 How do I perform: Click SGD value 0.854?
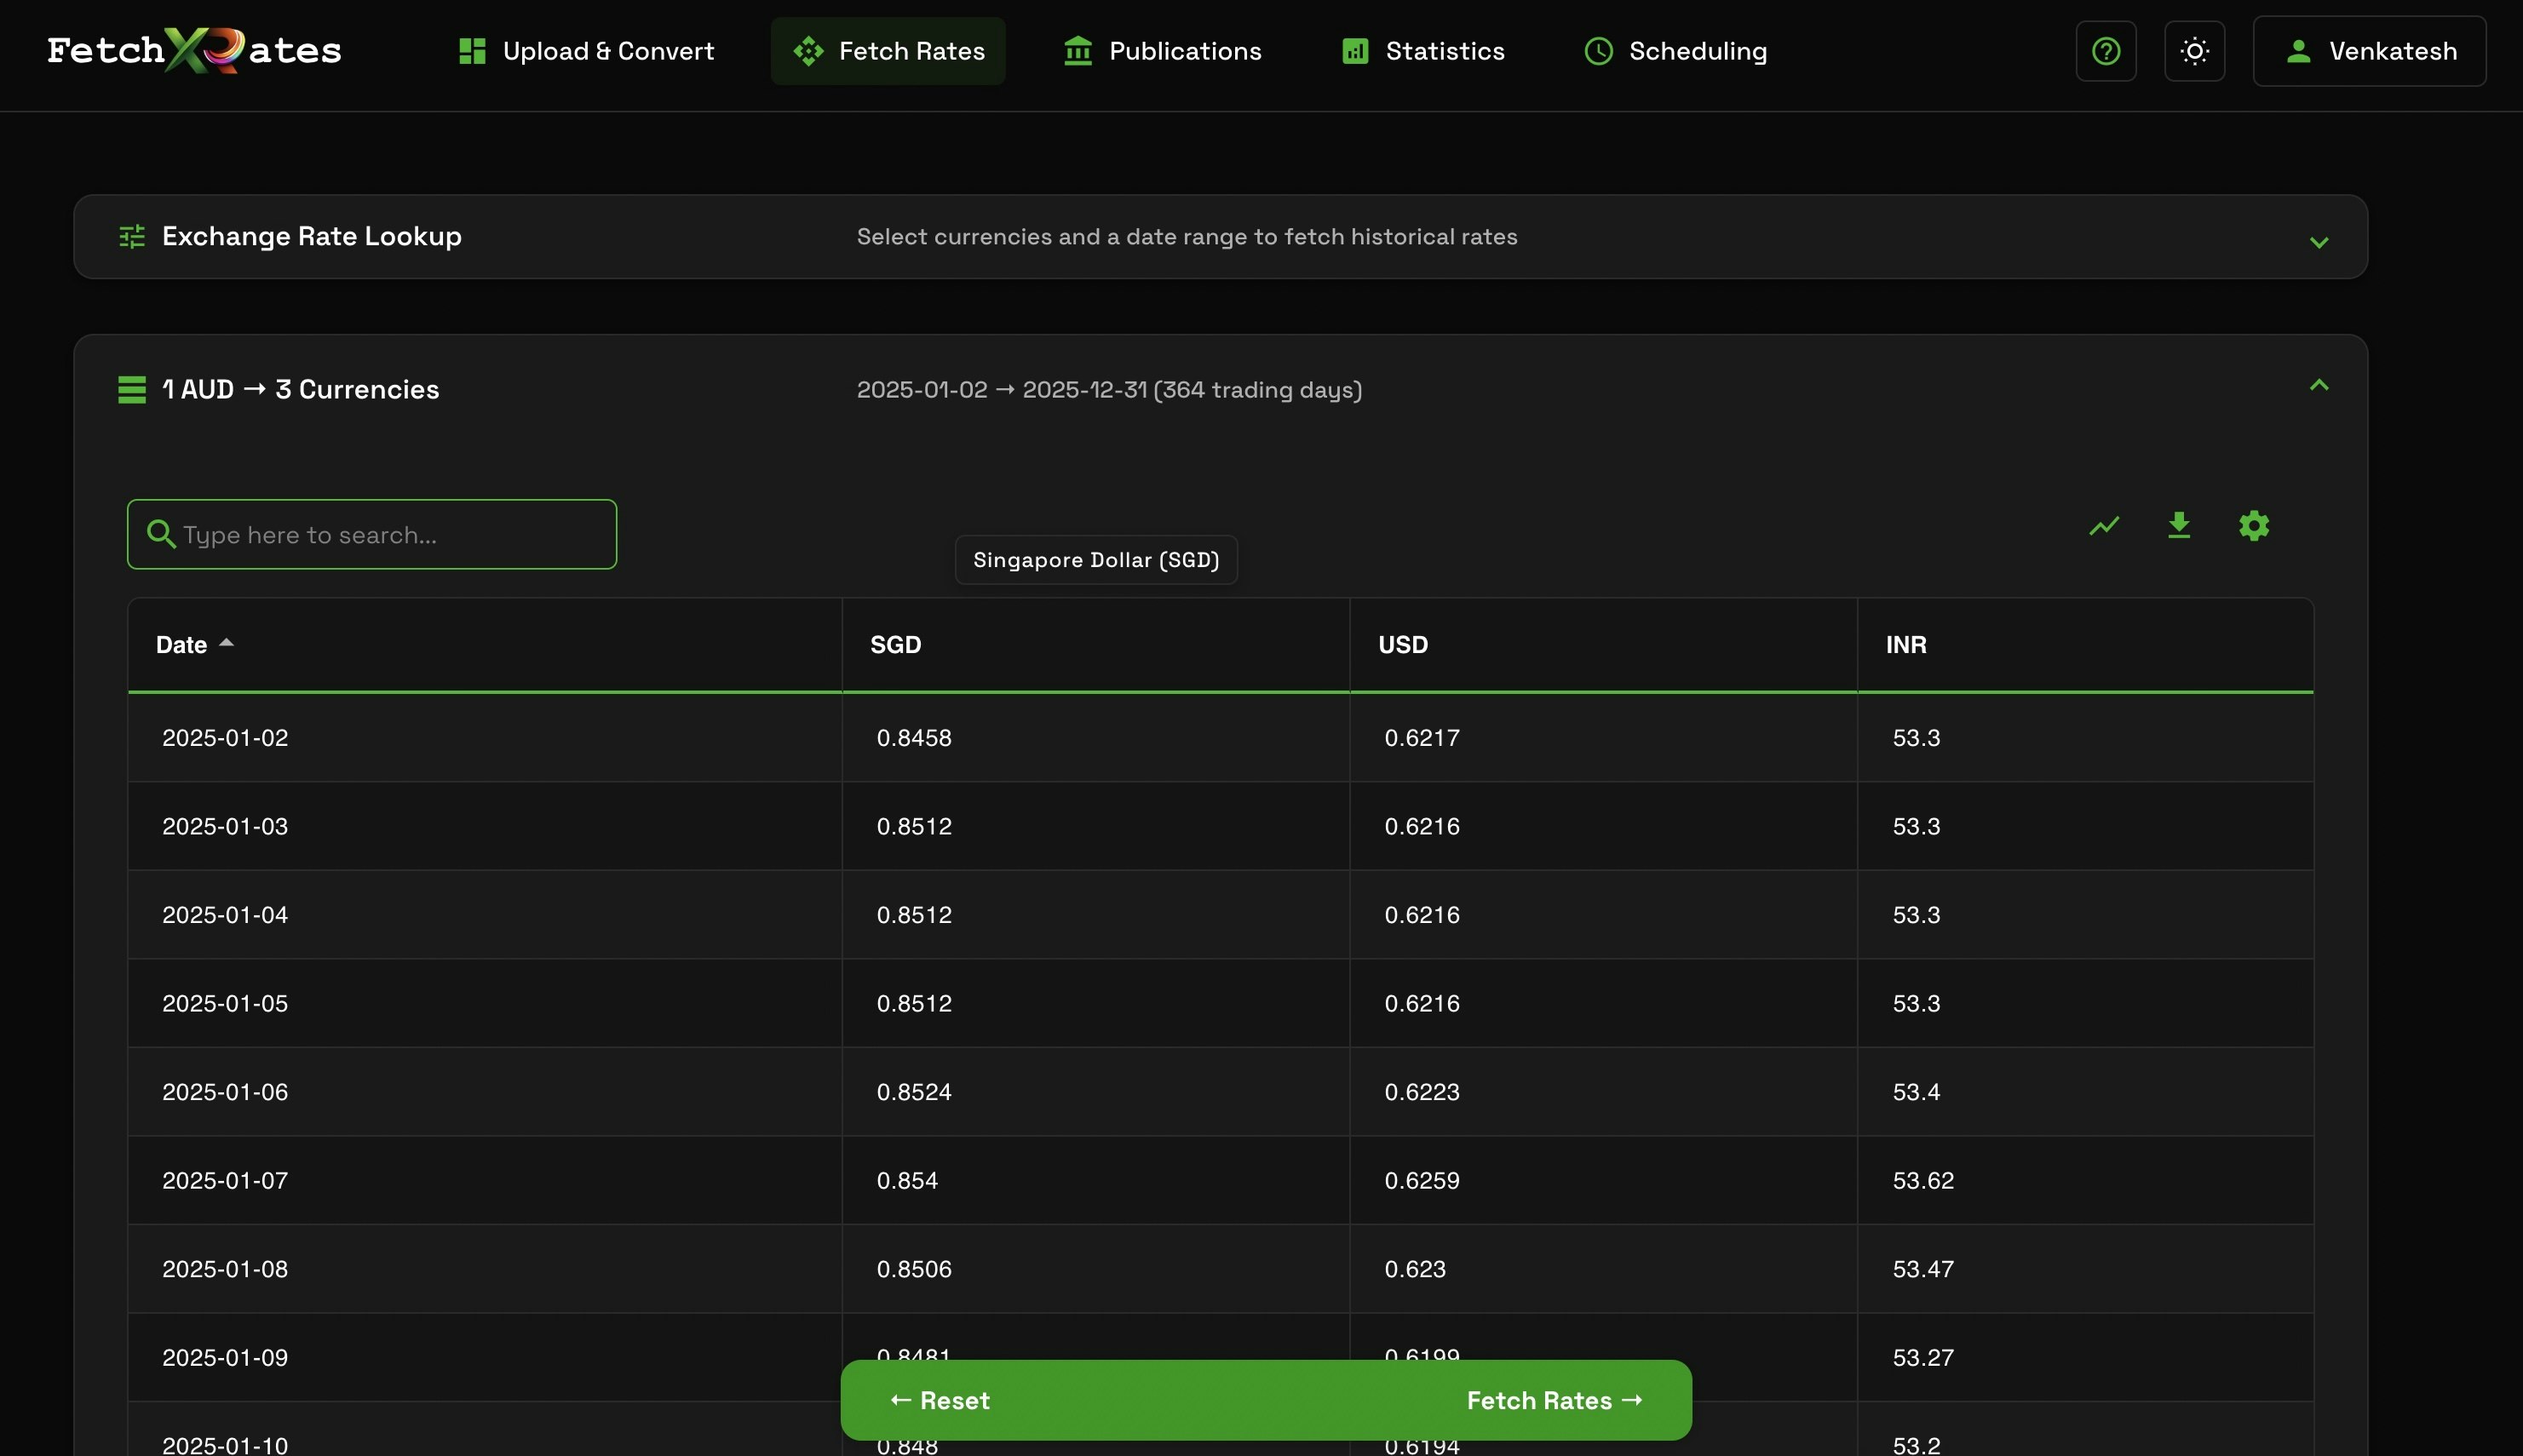coord(906,1180)
